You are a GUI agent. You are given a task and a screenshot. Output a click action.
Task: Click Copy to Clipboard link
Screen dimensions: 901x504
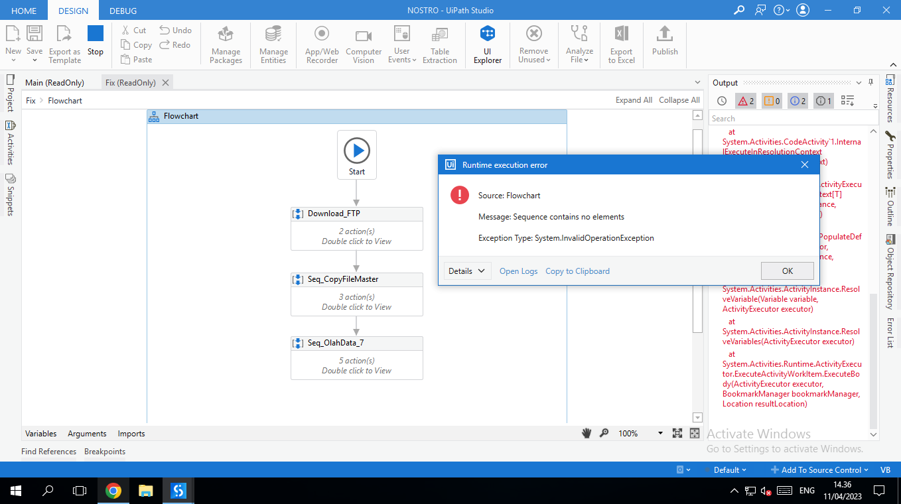[x=577, y=271]
